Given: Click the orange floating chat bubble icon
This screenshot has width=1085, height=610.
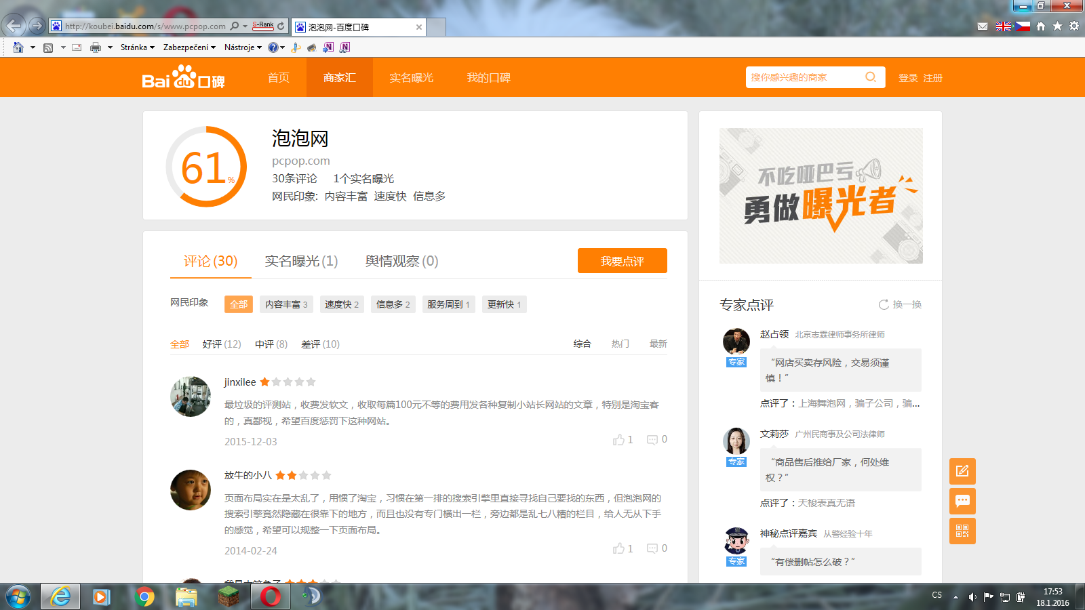Looking at the screenshot, I should tap(962, 501).
